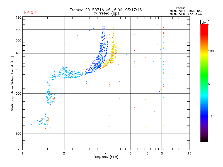The image size is (223, 167).
Task: Click the colorbar tick label '100'
Action: point(211,51)
